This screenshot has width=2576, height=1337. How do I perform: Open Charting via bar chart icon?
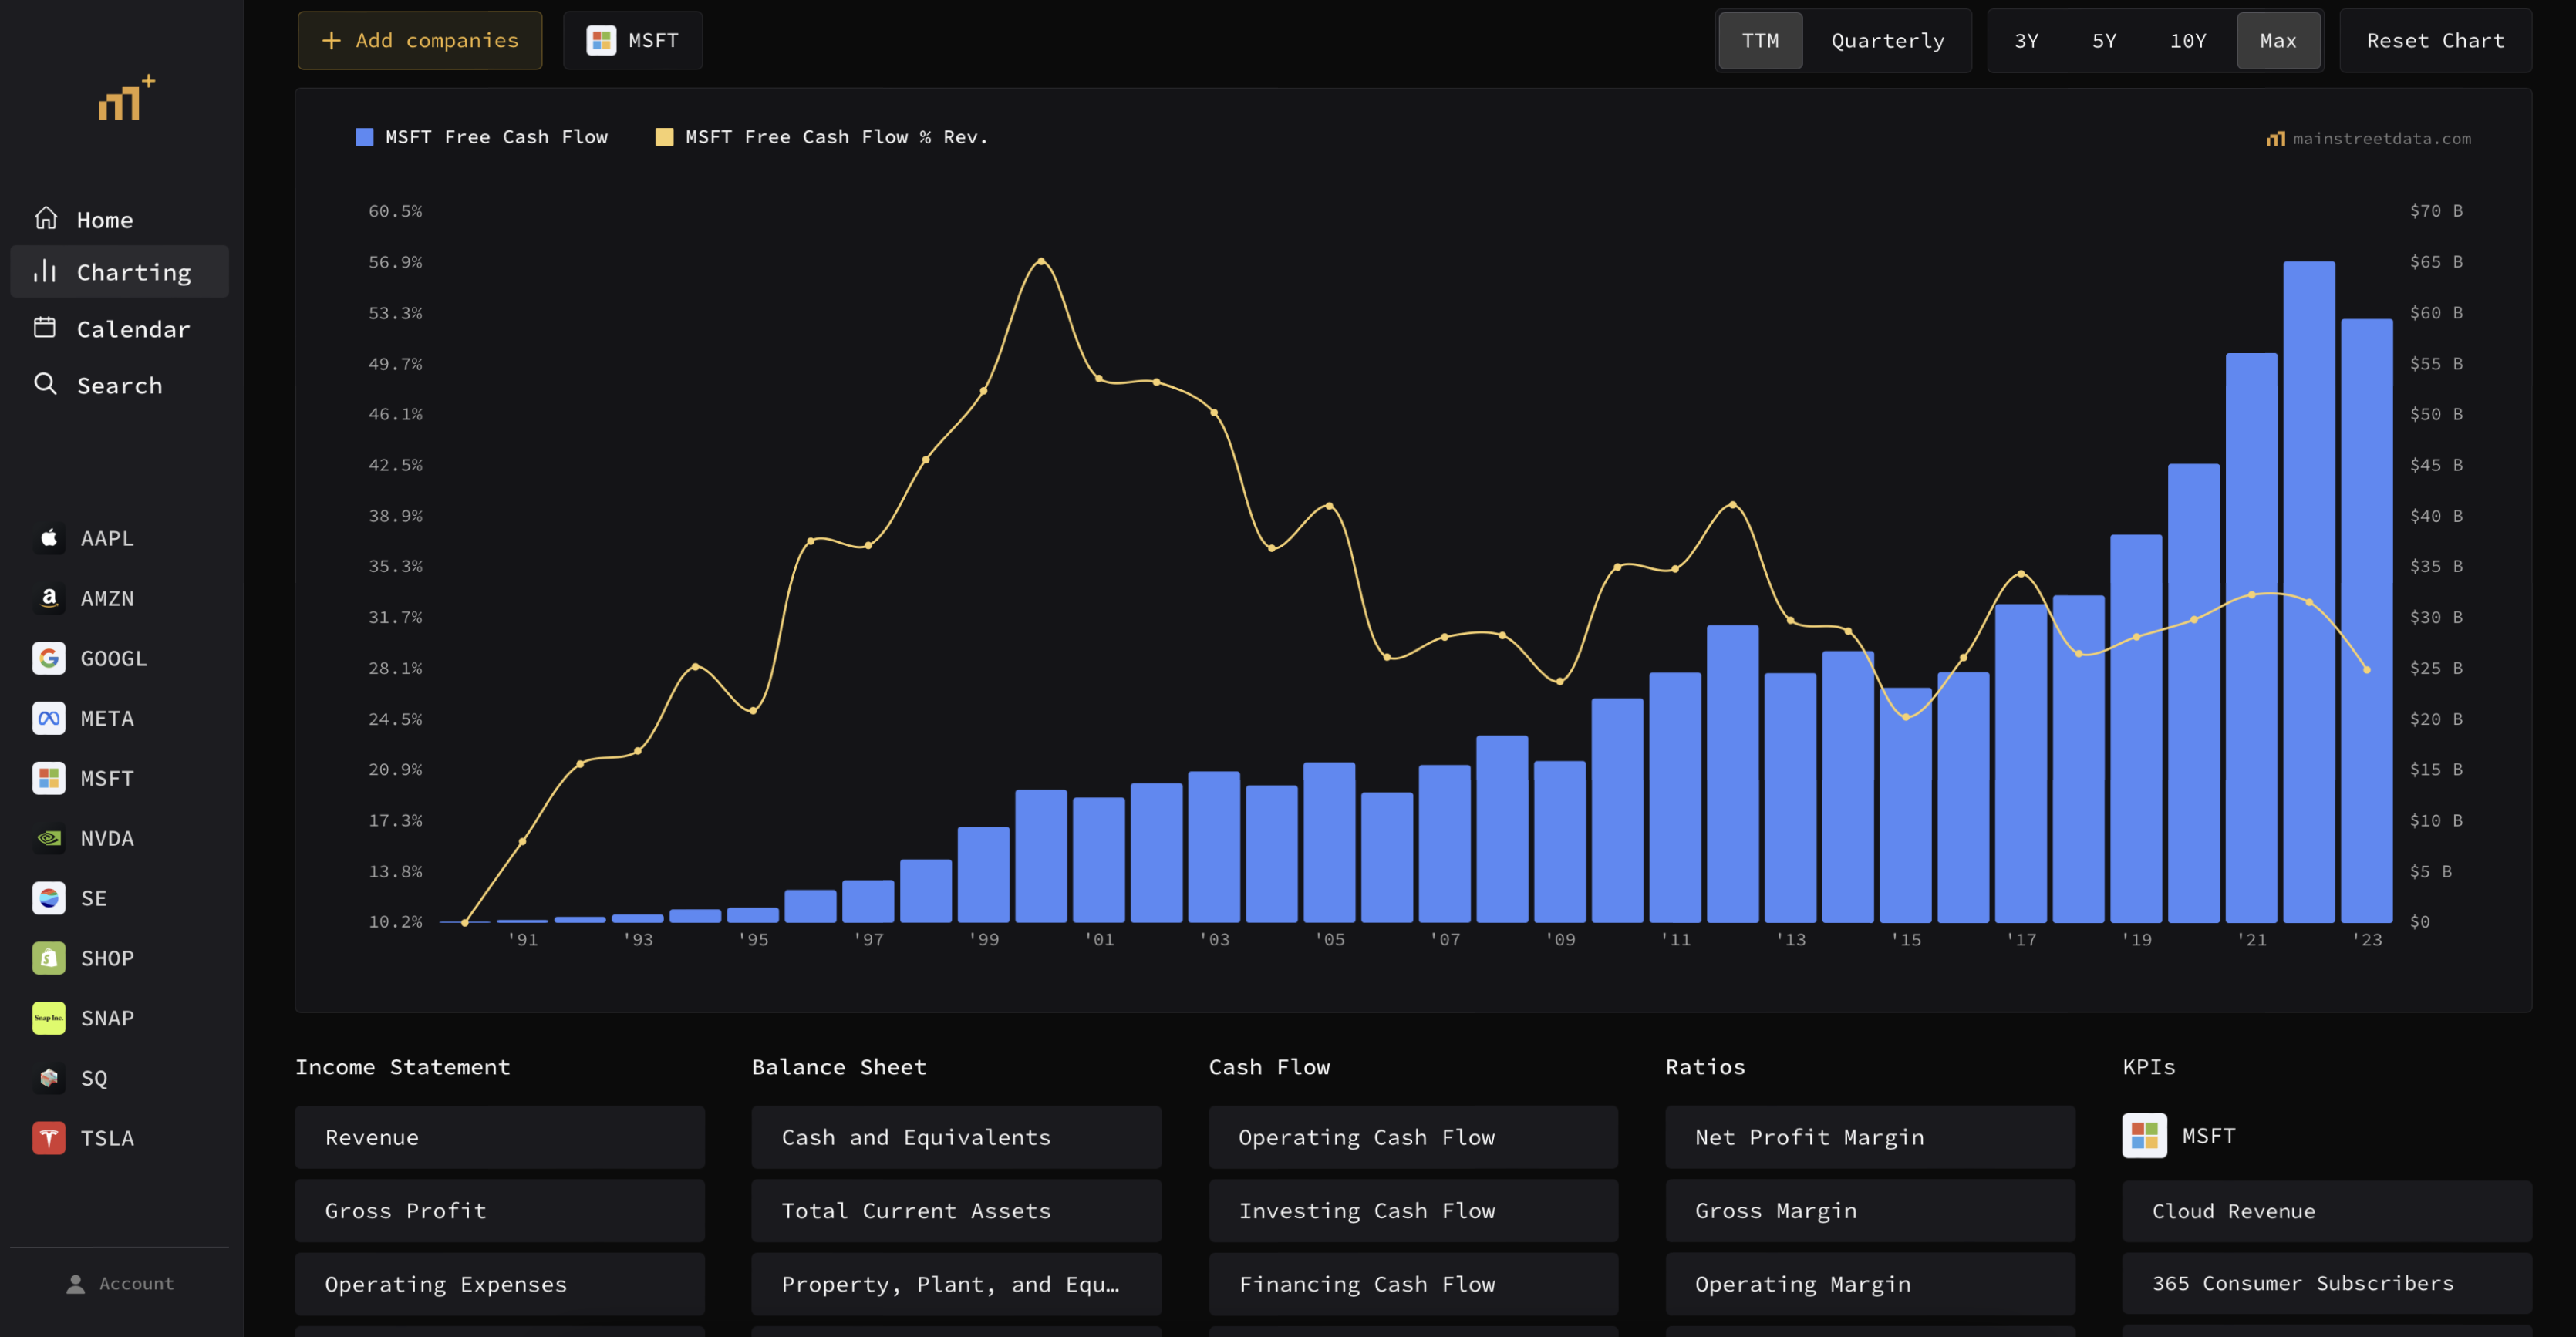click(45, 271)
